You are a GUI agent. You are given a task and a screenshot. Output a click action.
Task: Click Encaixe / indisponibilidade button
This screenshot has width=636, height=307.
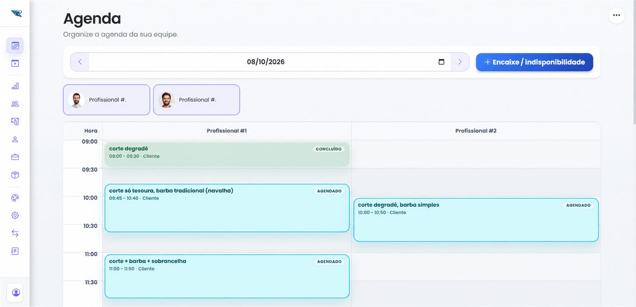pyautogui.click(x=534, y=62)
